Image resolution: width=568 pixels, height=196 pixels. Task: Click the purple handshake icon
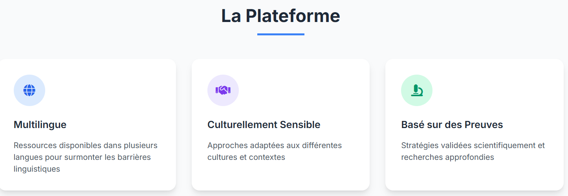coord(223,90)
